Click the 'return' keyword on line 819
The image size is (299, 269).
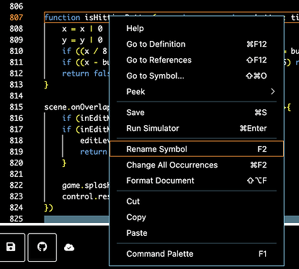[94, 152]
